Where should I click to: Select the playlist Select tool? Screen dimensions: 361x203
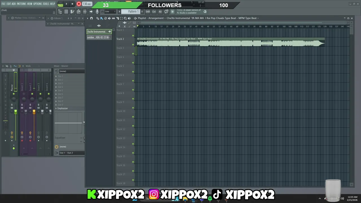coord(121,18)
